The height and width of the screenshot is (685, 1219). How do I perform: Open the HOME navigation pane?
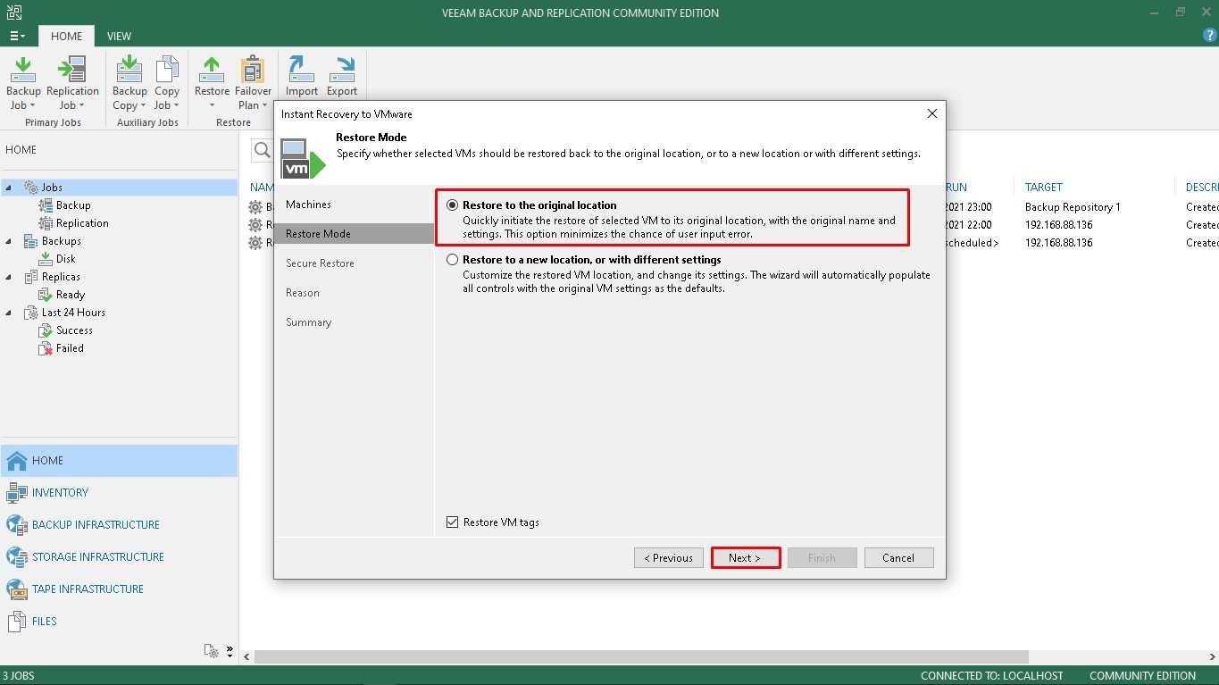click(x=119, y=461)
